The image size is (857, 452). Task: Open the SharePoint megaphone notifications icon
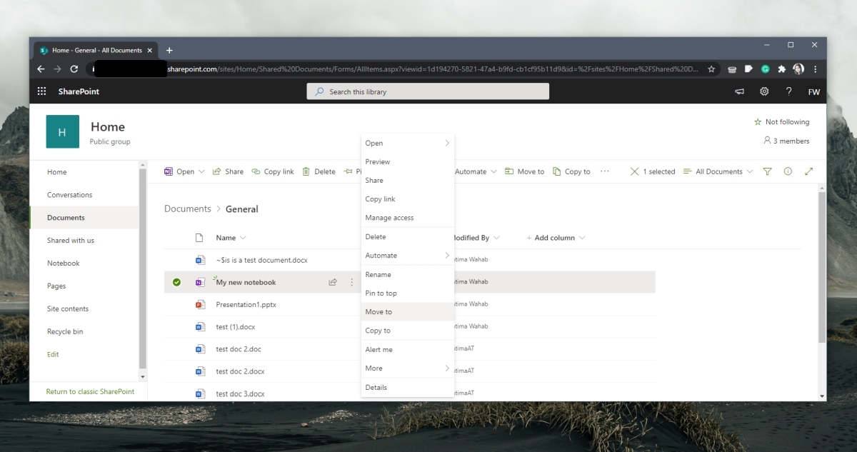pyautogui.click(x=739, y=91)
